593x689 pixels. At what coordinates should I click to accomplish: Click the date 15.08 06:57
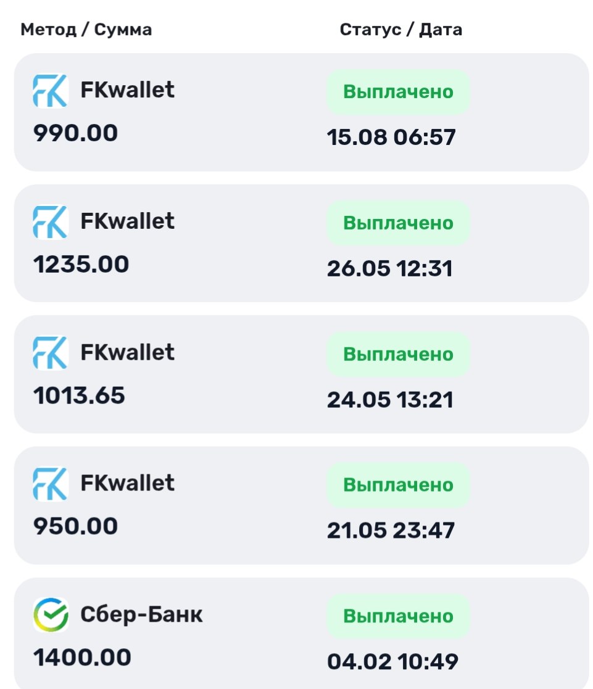pos(391,137)
